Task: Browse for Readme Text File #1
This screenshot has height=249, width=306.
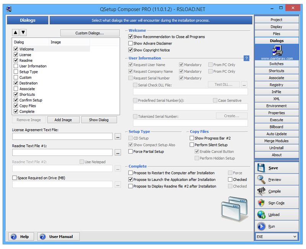Action: 118,152
